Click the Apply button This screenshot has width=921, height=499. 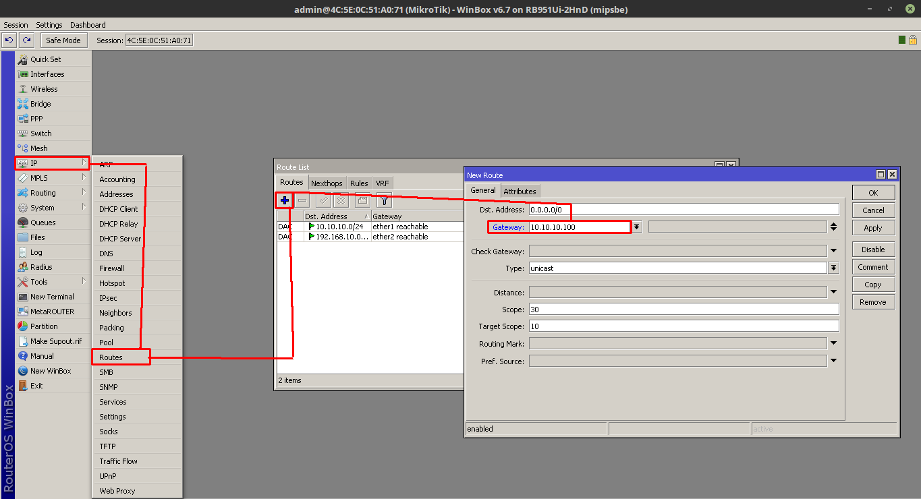point(873,228)
